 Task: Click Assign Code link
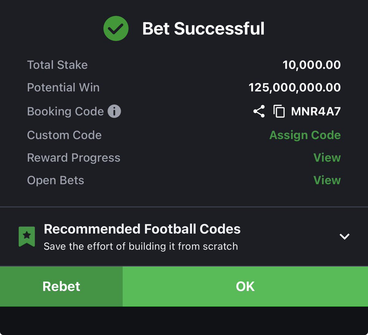click(305, 135)
